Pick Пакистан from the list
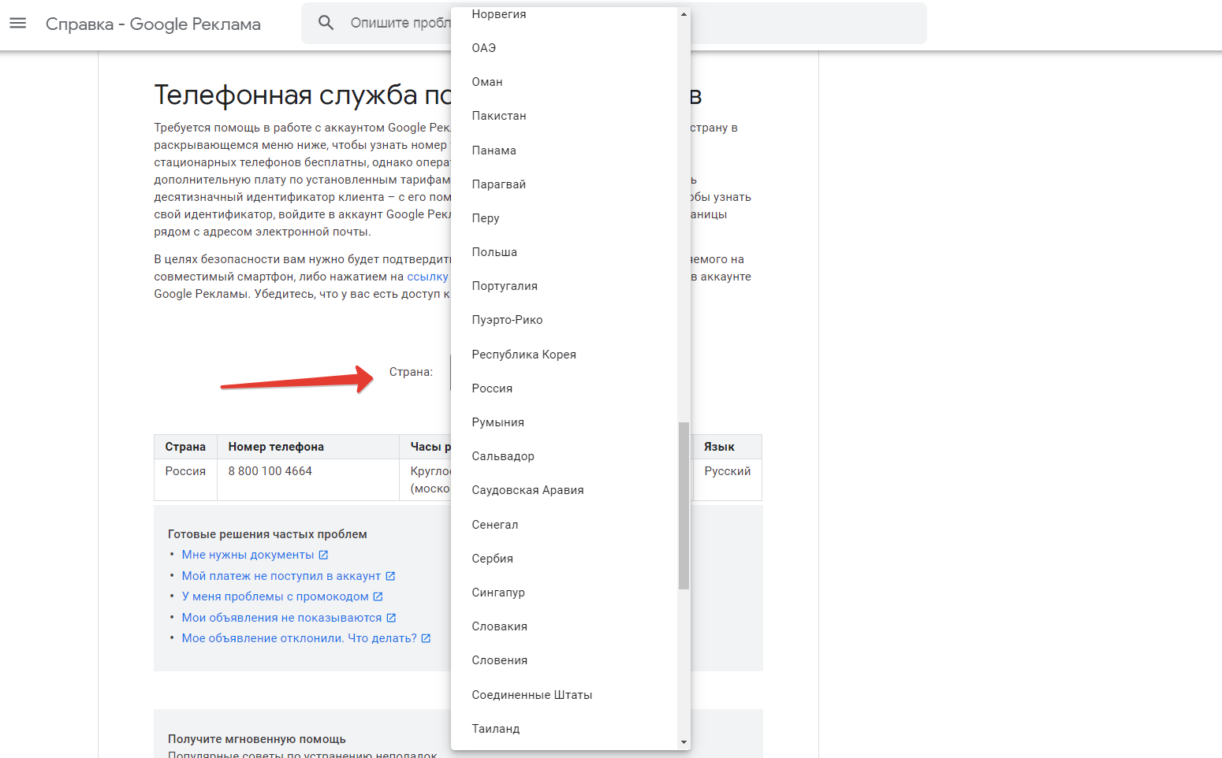This screenshot has width=1222, height=758. click(x=564, y=116)
